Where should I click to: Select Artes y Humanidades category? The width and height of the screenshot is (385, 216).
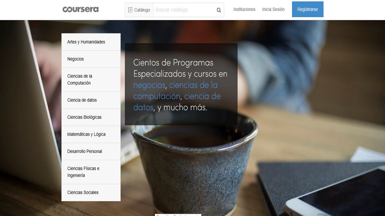(86, 42)
